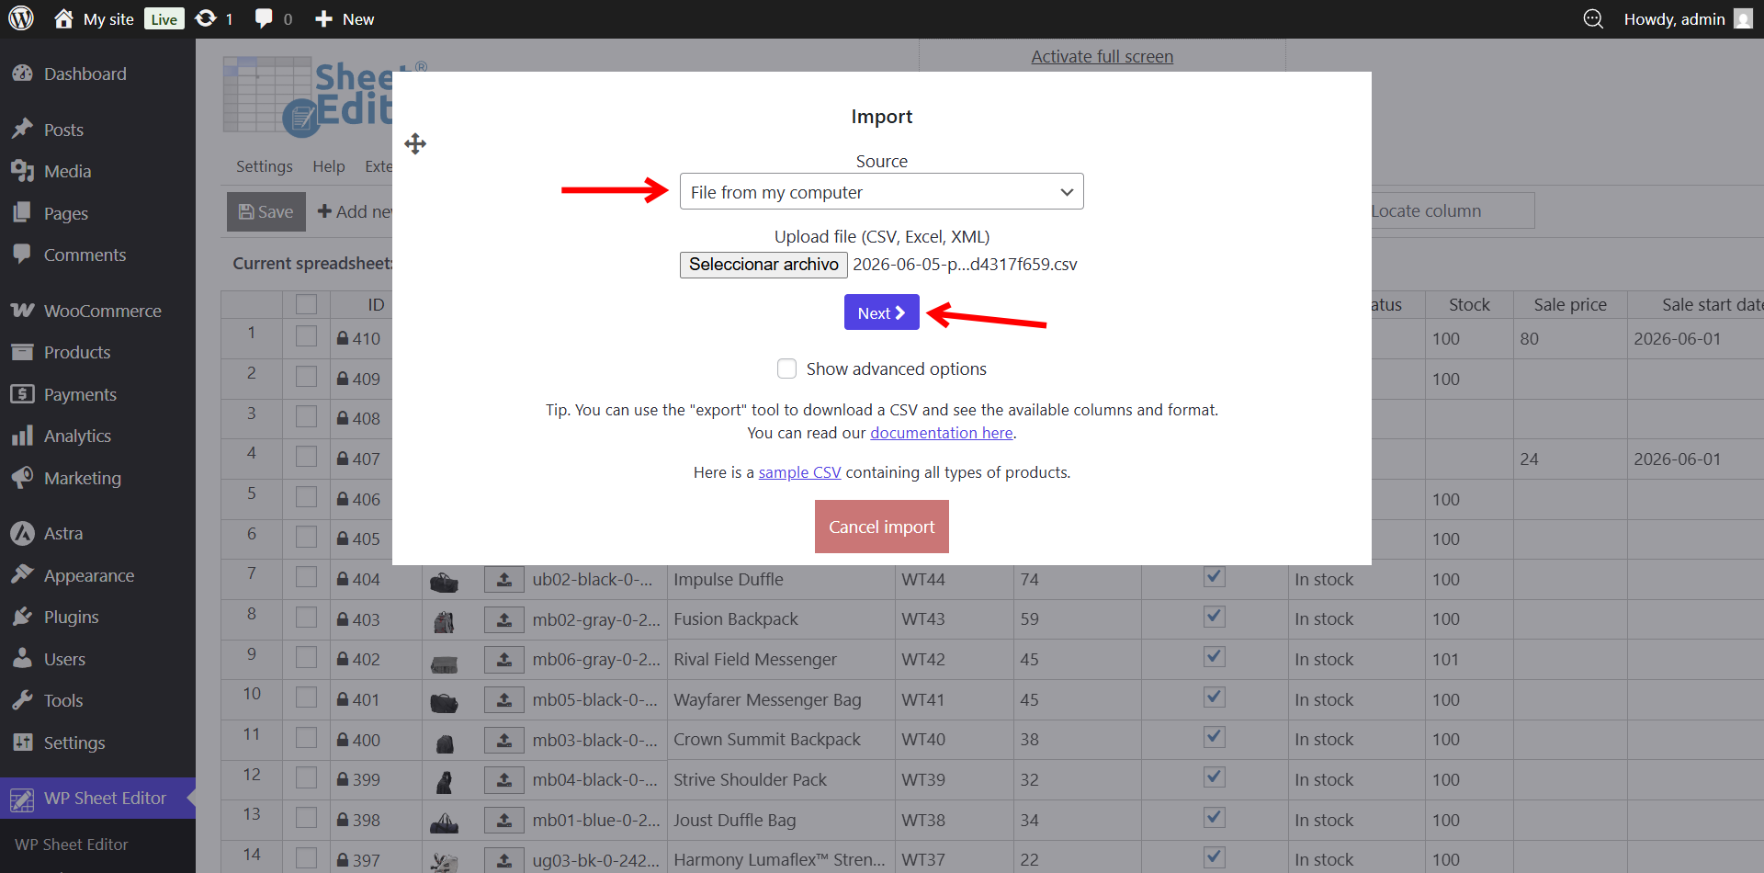This screenshot has height=873, width=1764.
Task: Open the WordPress logo menu
Action: click(x=21, y=18)
